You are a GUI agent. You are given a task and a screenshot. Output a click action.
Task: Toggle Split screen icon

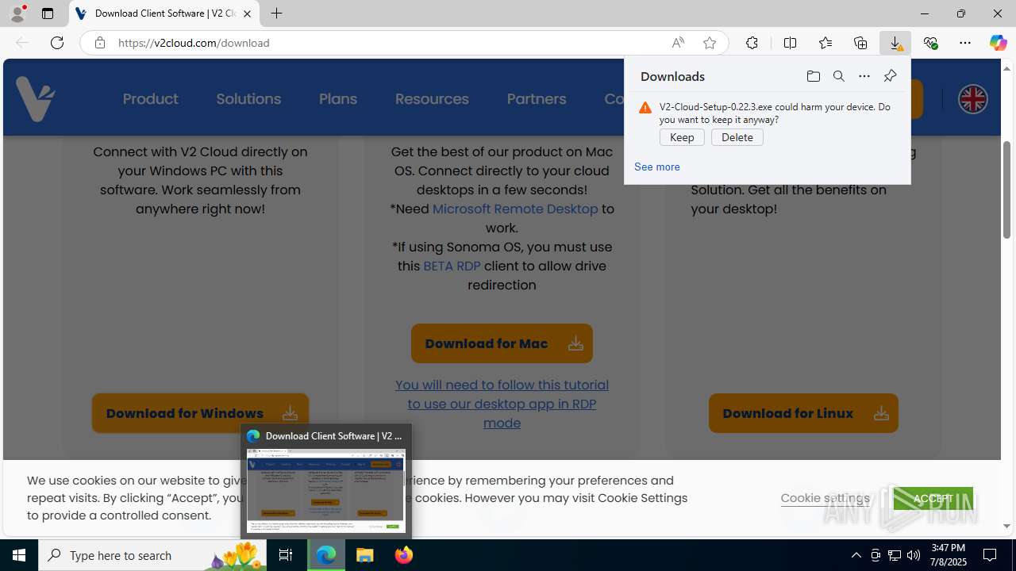(x=790, y=43)
